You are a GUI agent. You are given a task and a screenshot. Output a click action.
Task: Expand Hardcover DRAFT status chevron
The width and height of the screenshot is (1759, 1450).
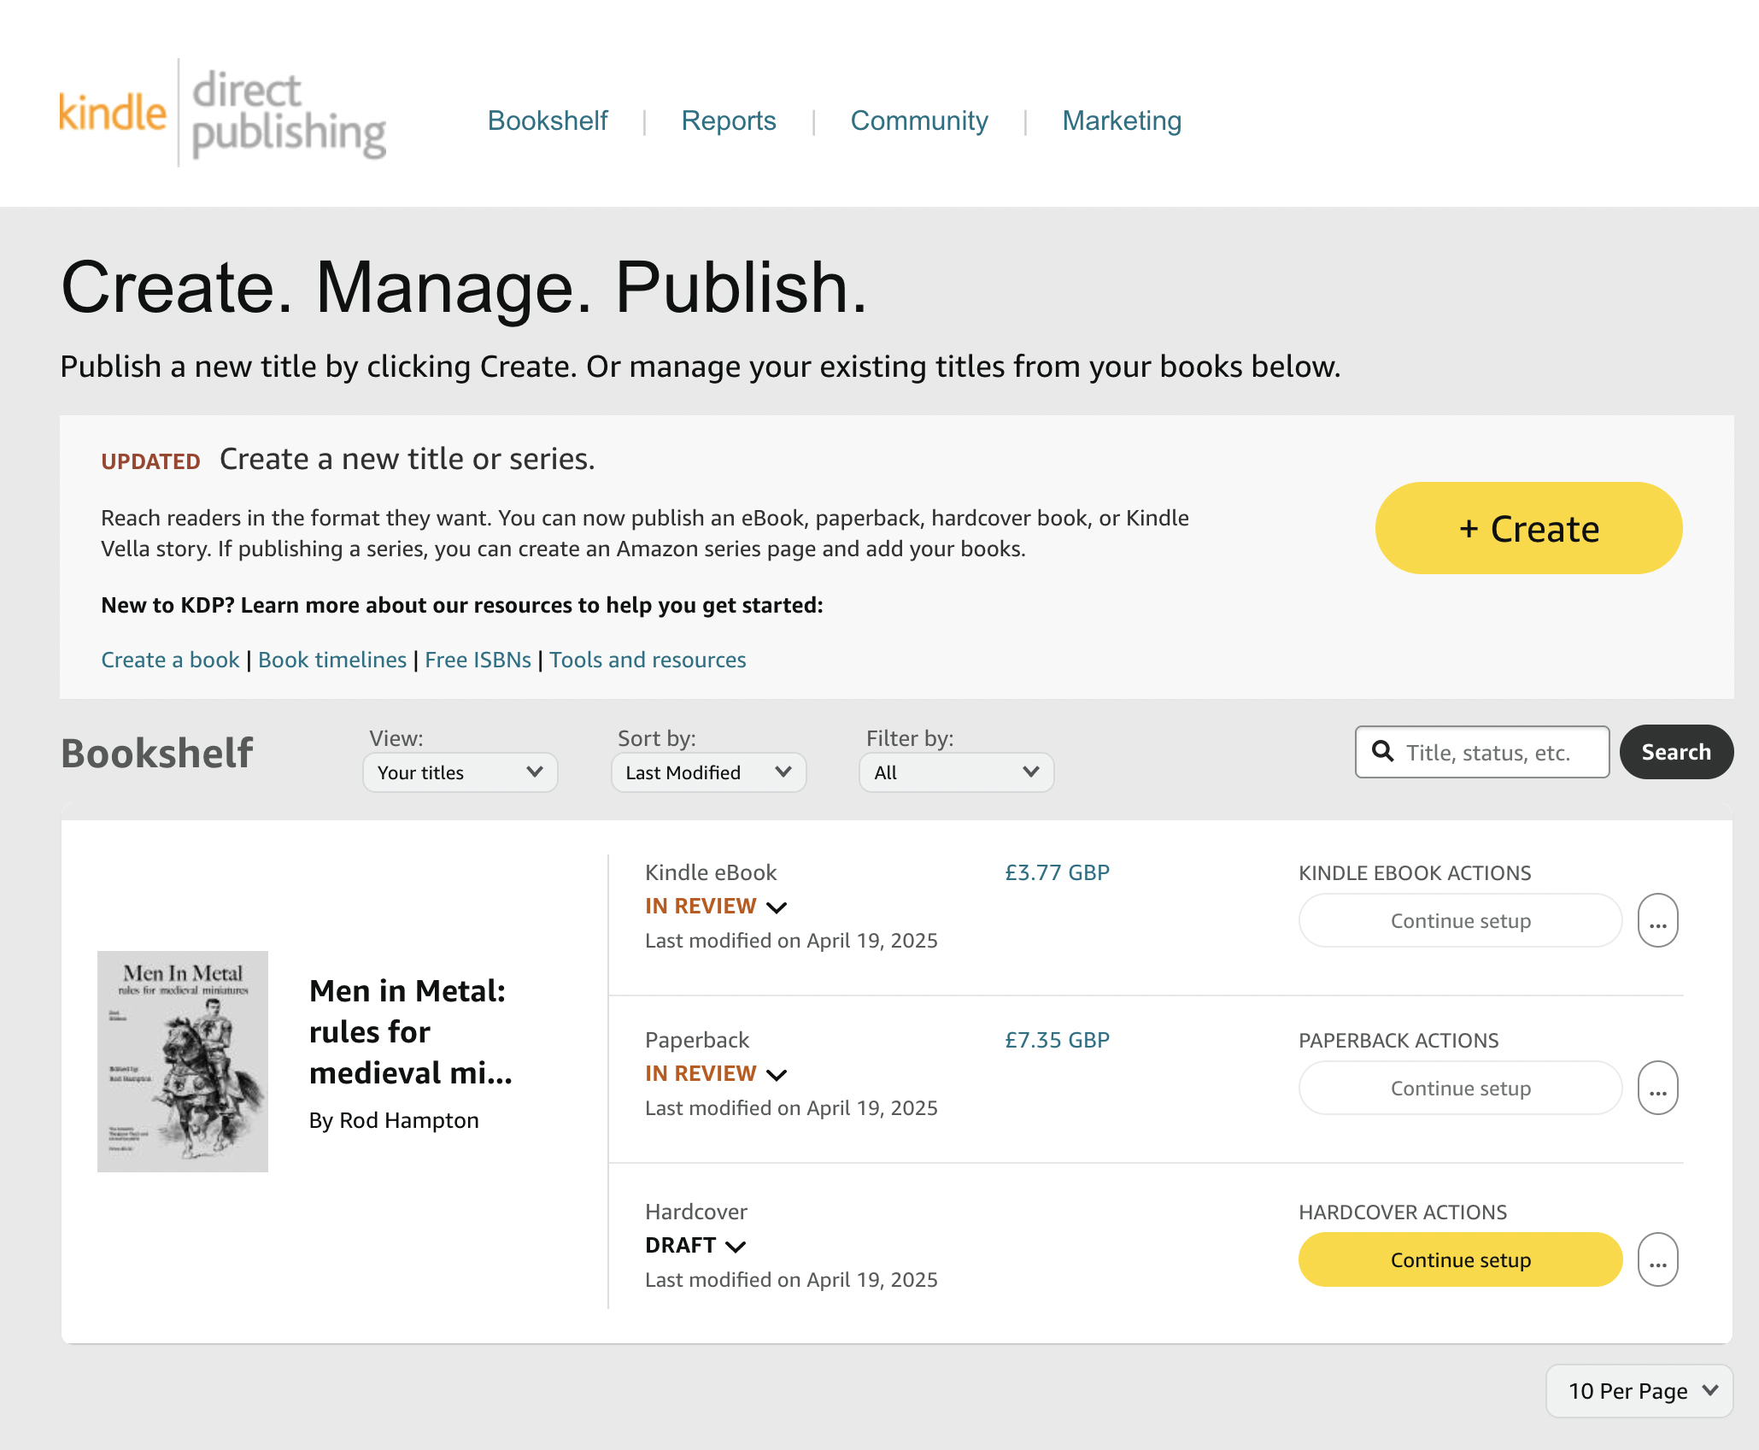point(736,1247)
